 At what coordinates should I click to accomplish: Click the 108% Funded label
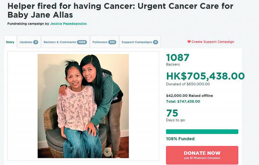(180, 139)
